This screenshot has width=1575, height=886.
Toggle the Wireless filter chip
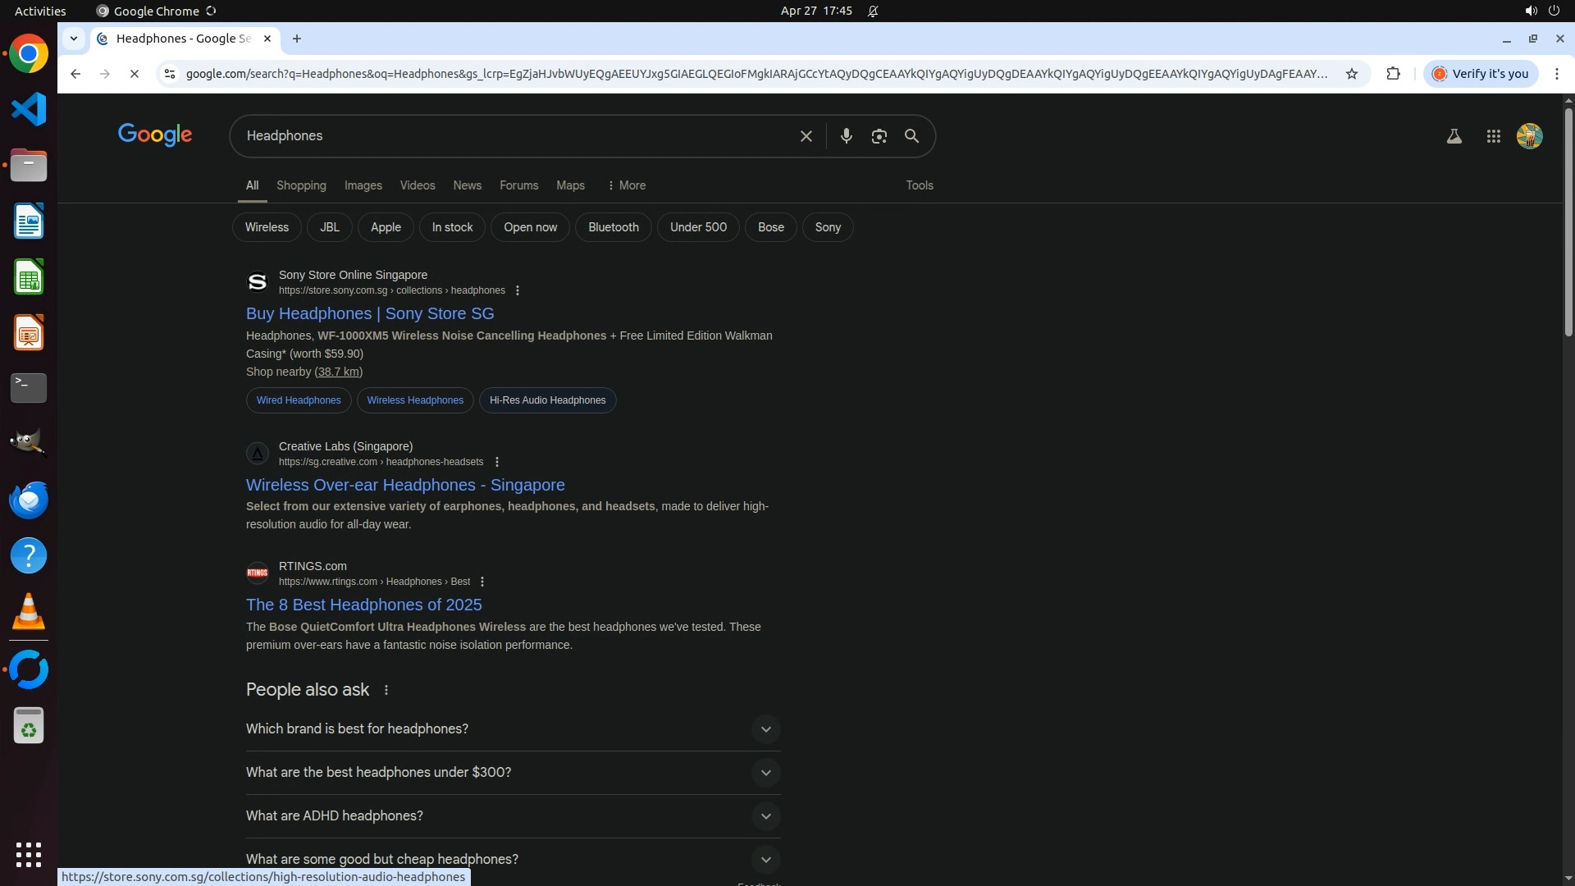coord(267,227)
